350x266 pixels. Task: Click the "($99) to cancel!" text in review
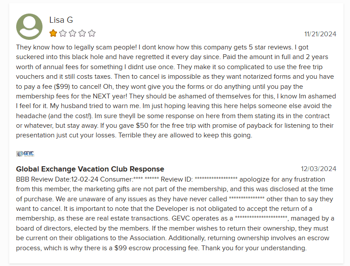(81, 86)
